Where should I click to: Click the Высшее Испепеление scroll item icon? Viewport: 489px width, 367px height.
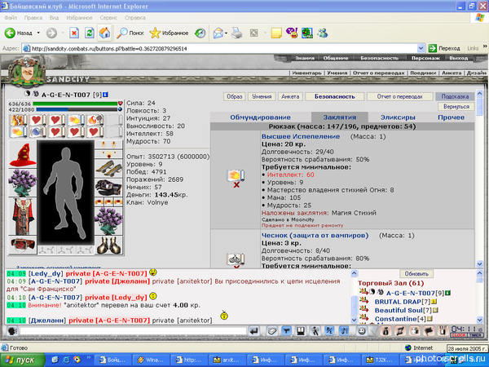coord(236,175)
